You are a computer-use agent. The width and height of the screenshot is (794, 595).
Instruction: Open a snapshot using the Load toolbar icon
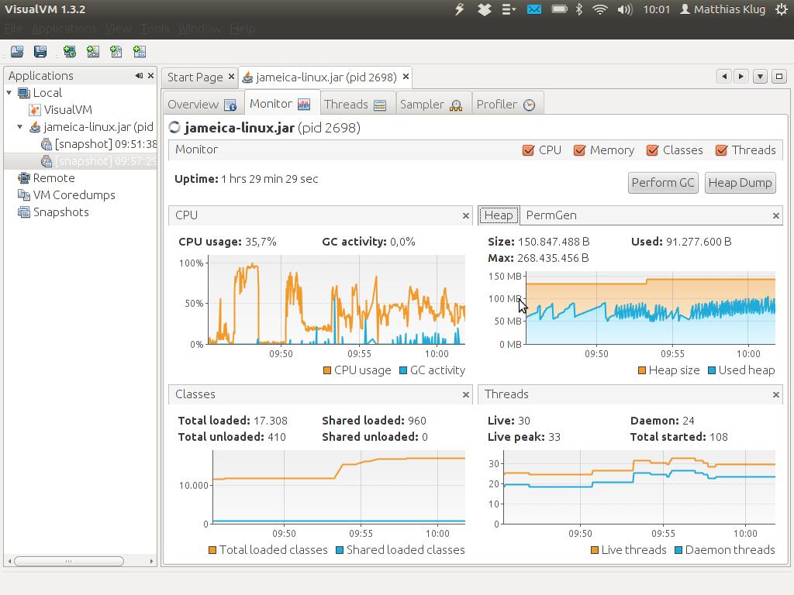pos(16,51)
